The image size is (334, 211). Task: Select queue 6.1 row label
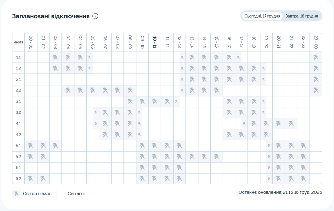coord(18,168)
